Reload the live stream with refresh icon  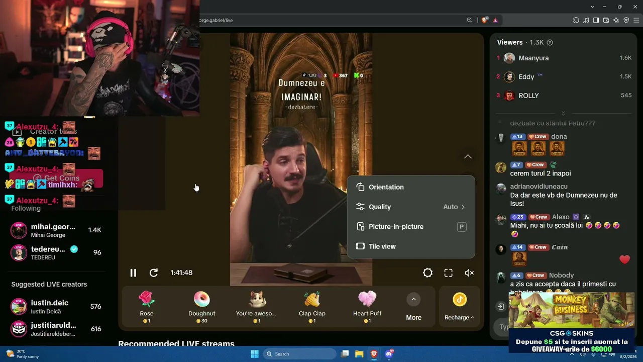click(x=154, y=273)
